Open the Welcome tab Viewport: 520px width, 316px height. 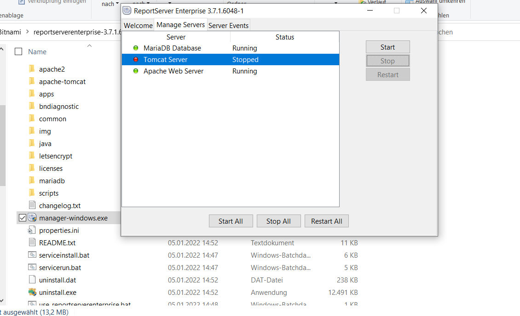tap(139, 25)
